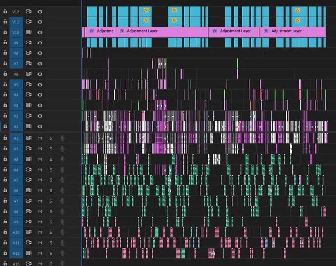Image resolution: width=336 pixels, height=266 pixels.
Task: Target track V6 header label
Action: click(x=16, y=74)
